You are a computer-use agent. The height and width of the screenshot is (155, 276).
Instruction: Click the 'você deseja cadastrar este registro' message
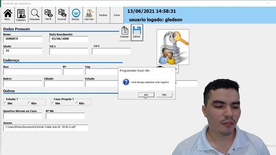click(x=150, y=82)
